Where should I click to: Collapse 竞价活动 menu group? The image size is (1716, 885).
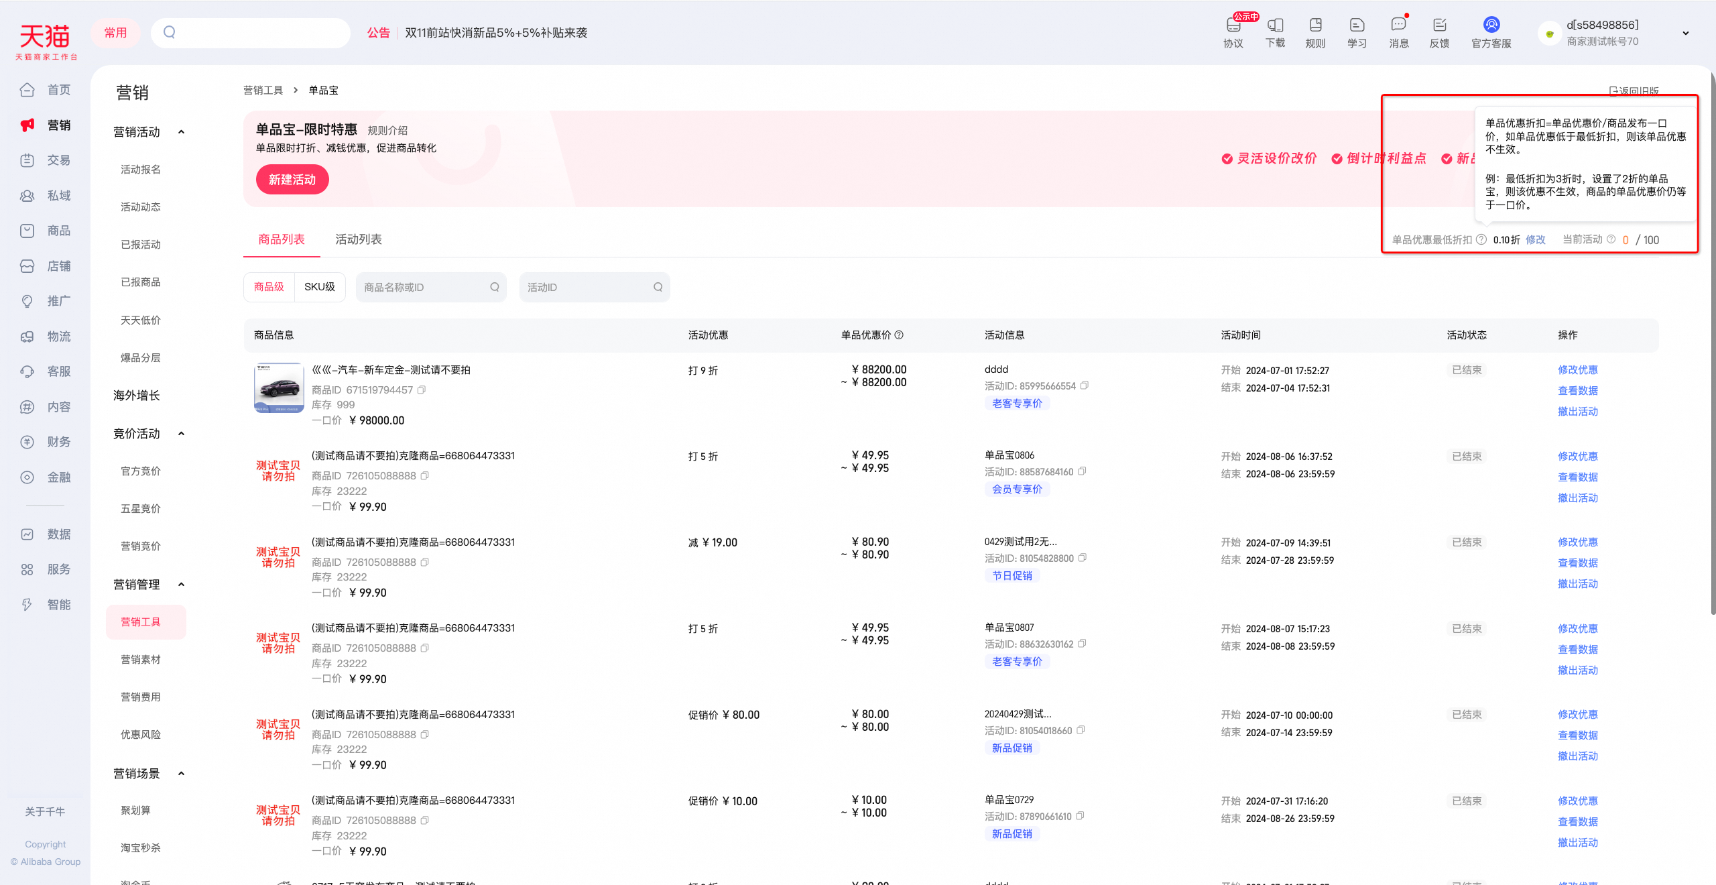[x=181, y=434]
